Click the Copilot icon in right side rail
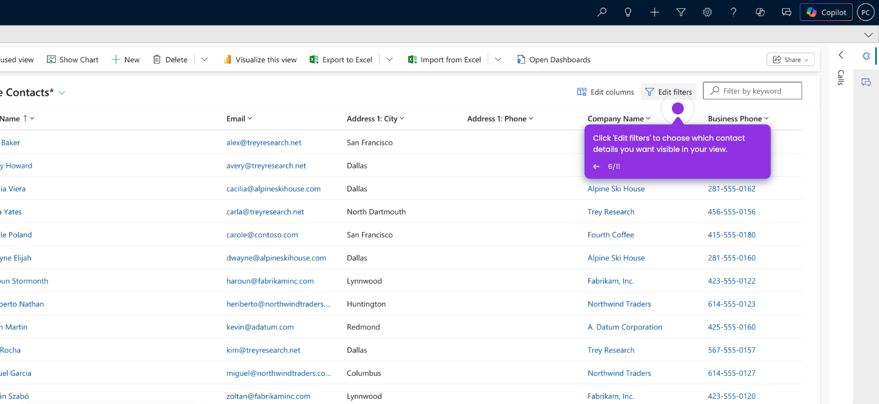The image size is (879, 404). coord(866,56)
